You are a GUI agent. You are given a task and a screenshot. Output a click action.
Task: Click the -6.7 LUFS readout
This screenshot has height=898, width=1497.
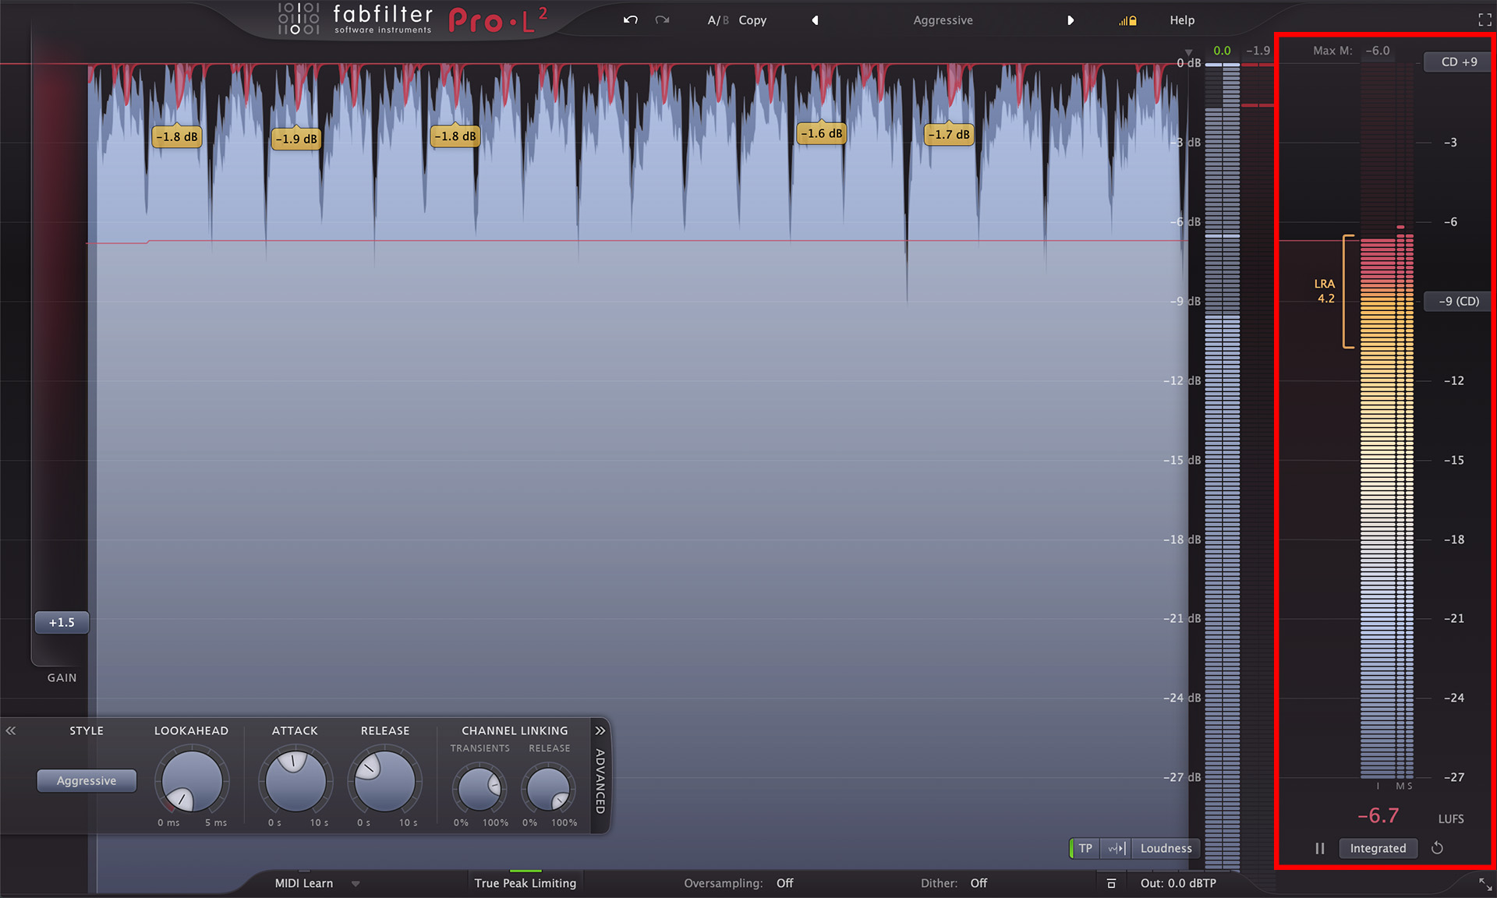tap(1378, 816)
